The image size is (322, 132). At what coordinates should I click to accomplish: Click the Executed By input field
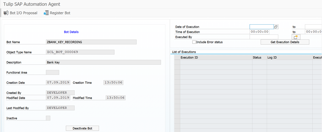(264, 37)
